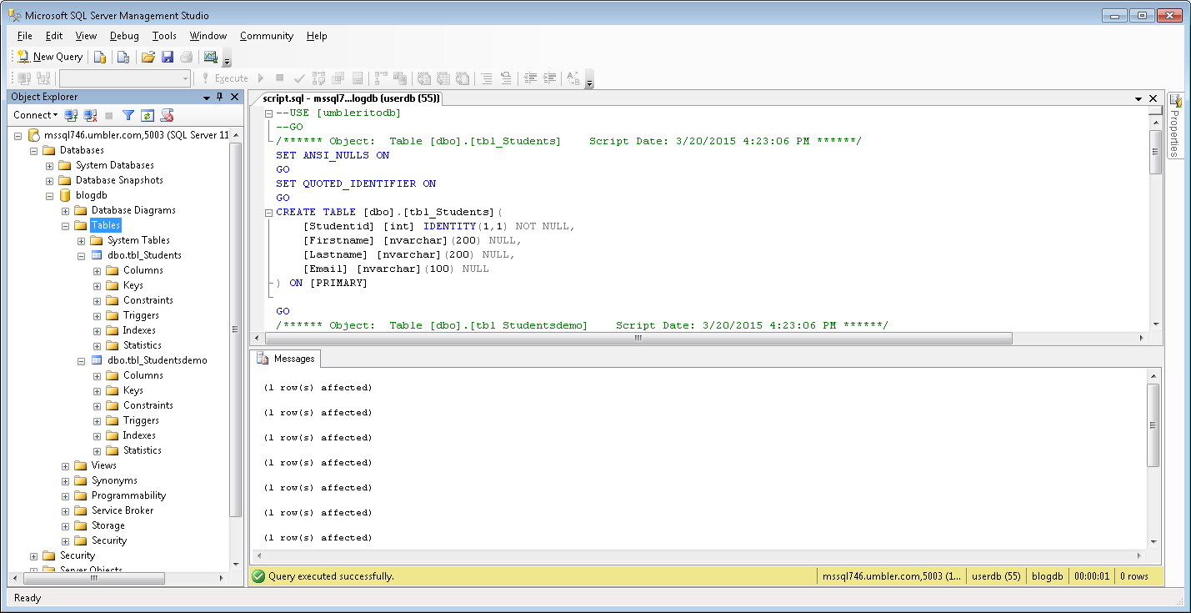Click the Print icon in toolbar
1191x613 pixels.
(187, 57)
